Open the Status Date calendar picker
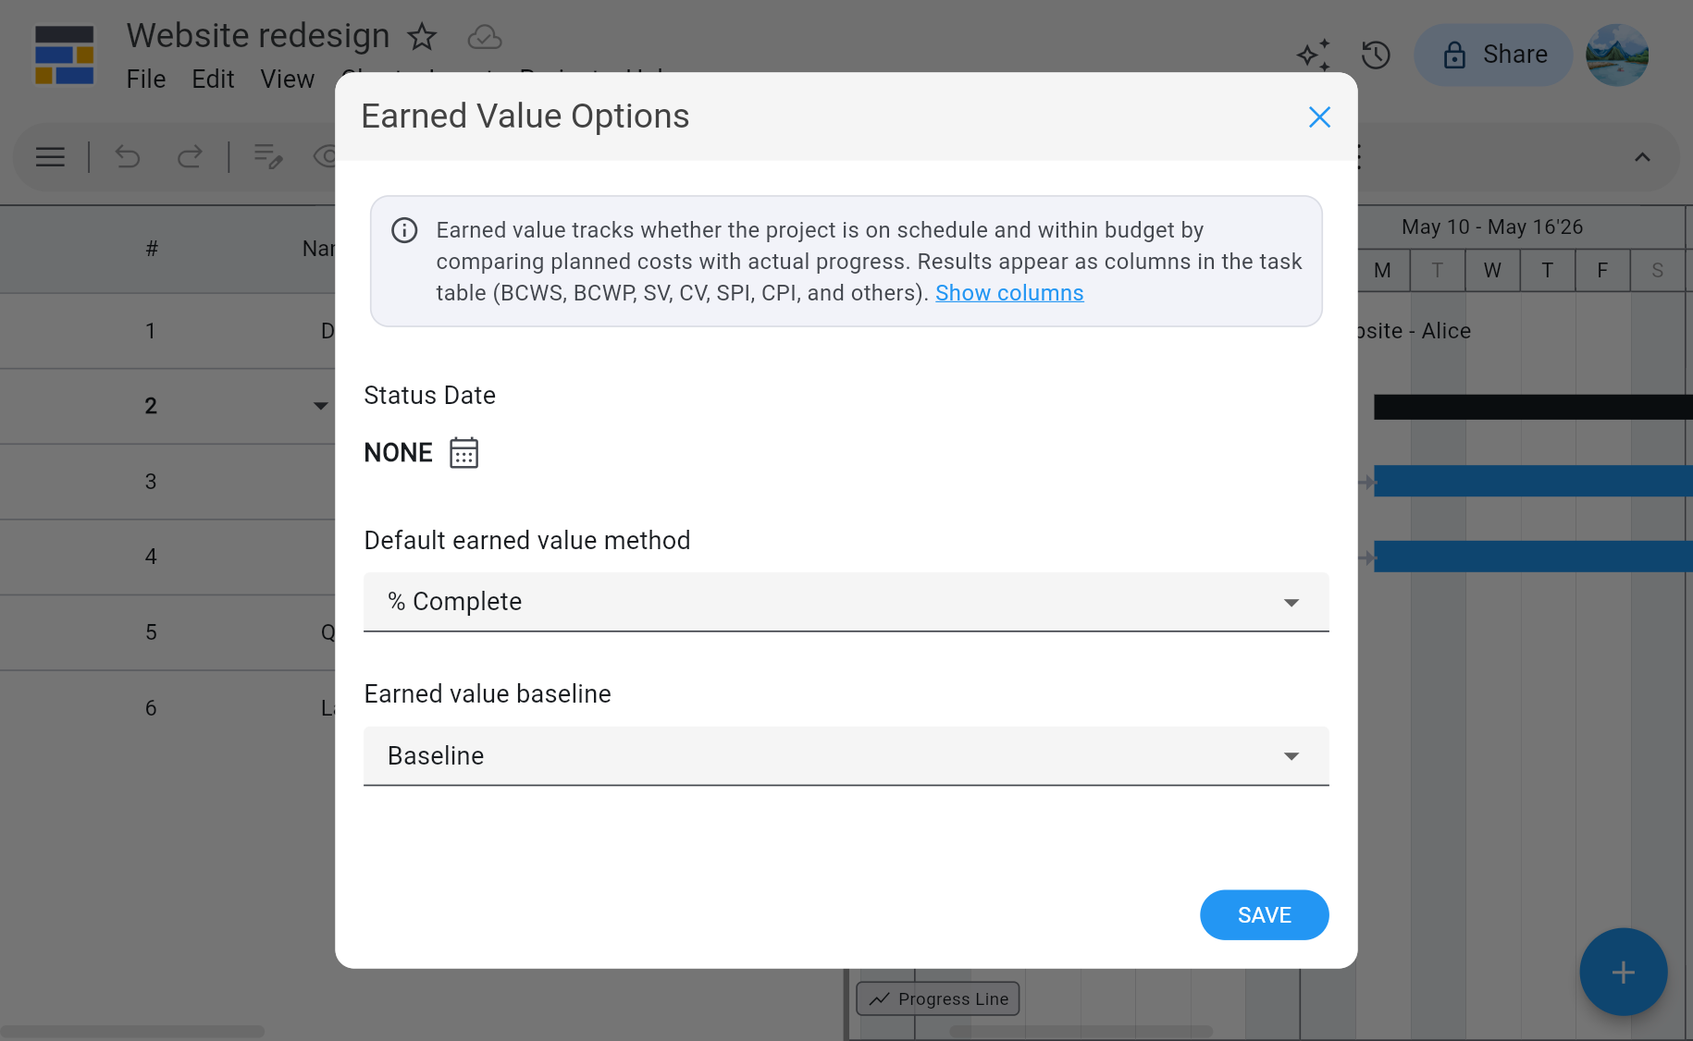 (463, 452)
